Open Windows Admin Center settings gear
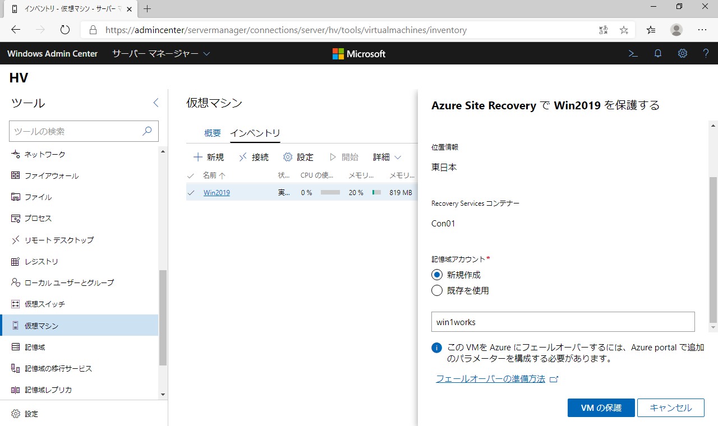Viewport: 718px width, 426px height. [683, 54]
